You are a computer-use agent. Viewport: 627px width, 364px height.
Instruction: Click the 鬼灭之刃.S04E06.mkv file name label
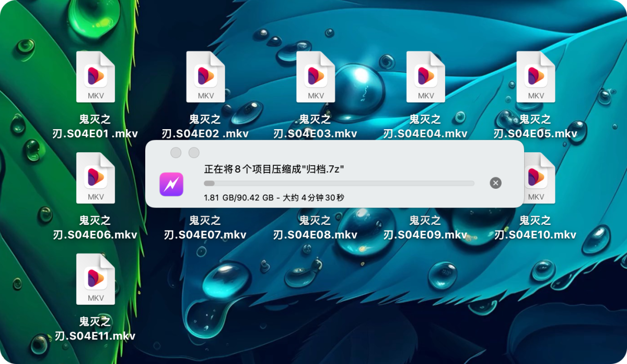point(96,227)
